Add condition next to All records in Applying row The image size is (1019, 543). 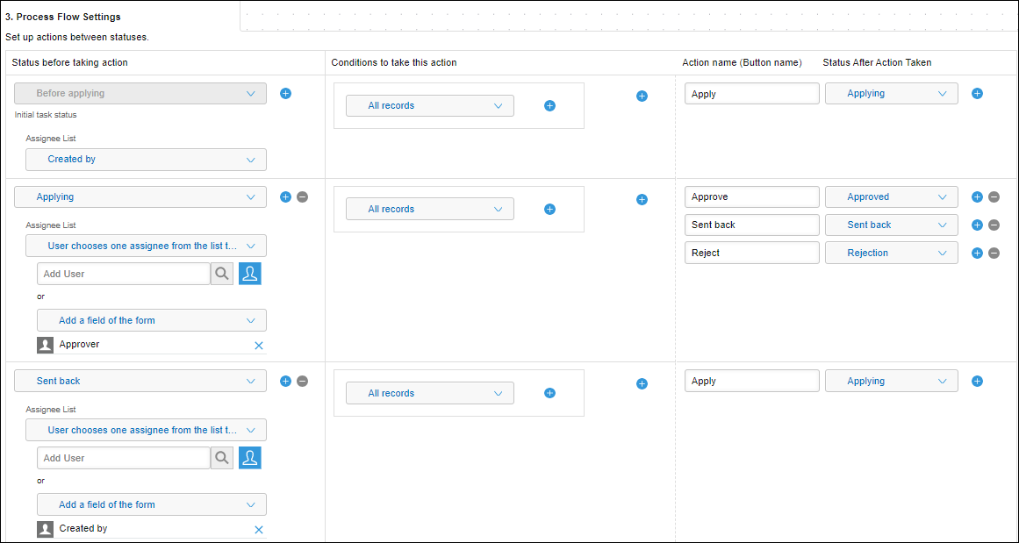549,209
